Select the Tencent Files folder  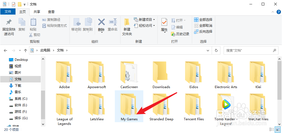click(x=194, y=107)
